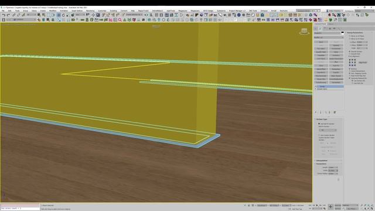Click the Redo arrow icon

[8, 15]
